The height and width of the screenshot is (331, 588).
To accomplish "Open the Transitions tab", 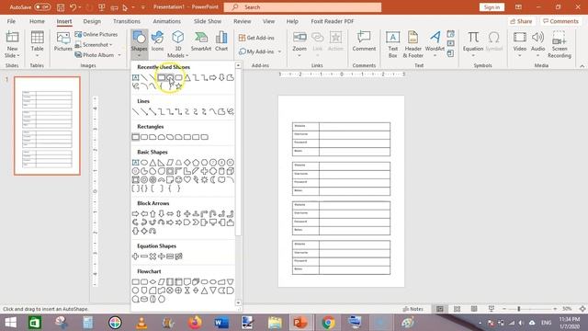I will click(127, 21).
